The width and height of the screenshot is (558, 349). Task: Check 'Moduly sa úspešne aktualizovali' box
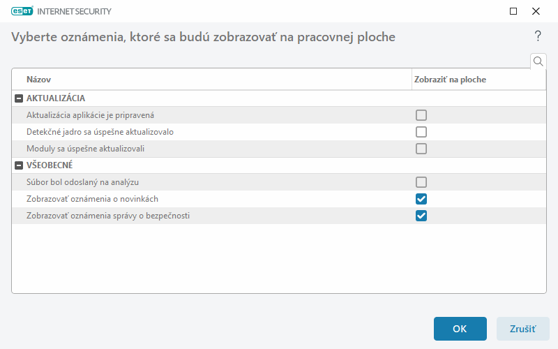(x=421, y=149)
